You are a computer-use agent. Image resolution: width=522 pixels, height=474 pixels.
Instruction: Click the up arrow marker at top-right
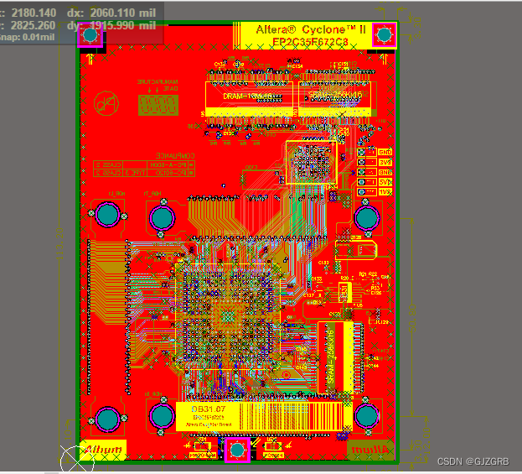pos(385,59)
